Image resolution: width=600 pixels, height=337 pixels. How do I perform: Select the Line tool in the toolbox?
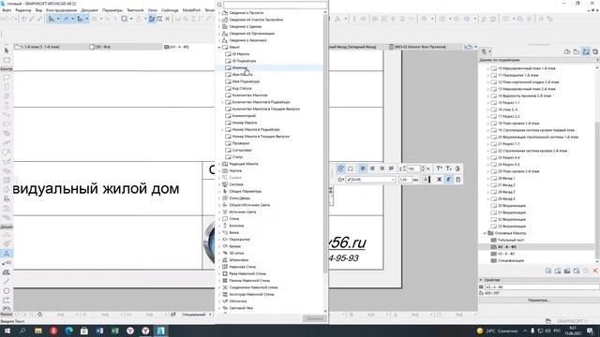(x=7, y=282)
